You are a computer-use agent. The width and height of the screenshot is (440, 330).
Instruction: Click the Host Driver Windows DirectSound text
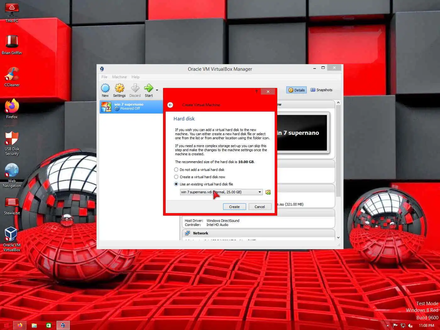[x=212, y=221]
